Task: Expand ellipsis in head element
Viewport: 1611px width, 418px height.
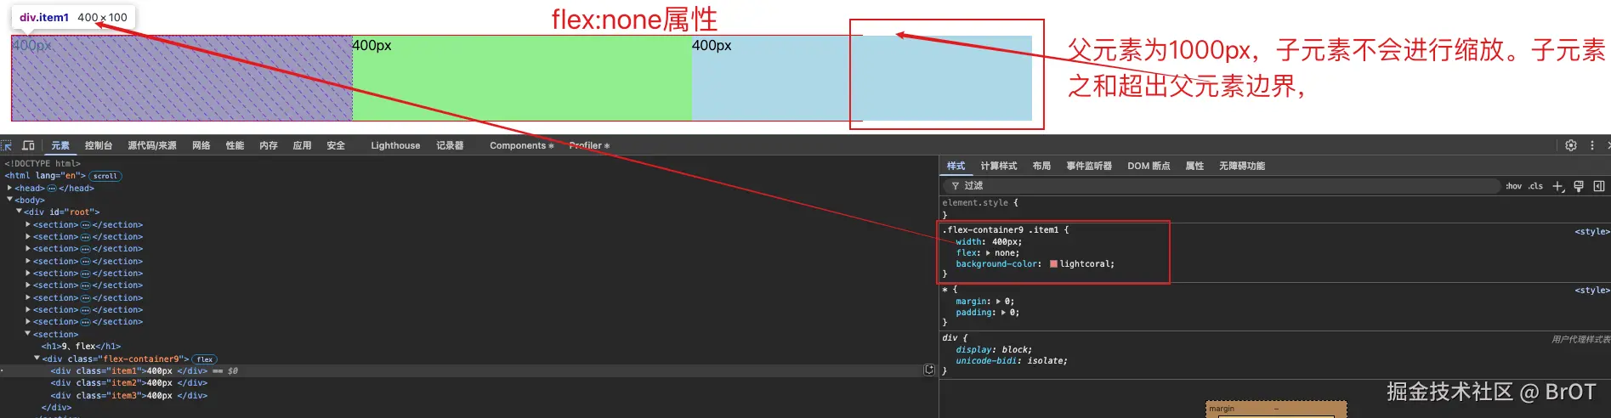Action: point(52,189)
